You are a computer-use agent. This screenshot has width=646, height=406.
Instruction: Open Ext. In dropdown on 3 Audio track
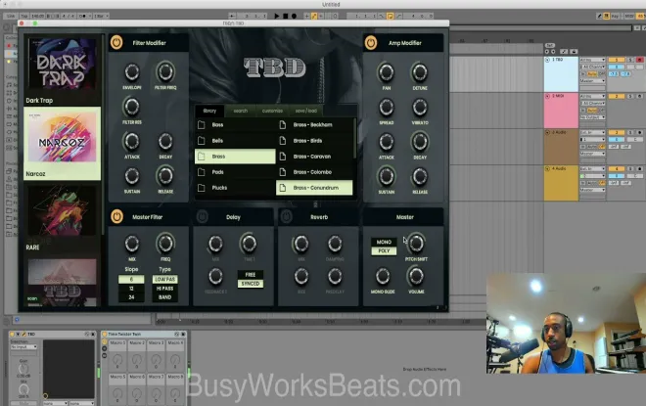pos(592,133)
